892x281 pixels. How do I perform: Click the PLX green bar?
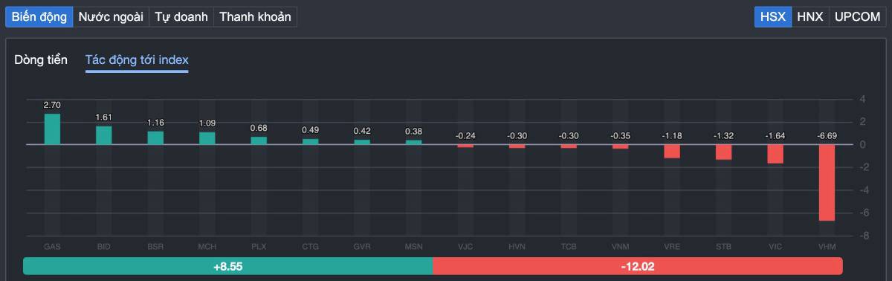tap(259, 140)
